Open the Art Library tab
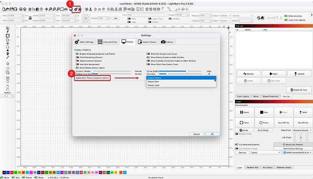The height and width of the screenshot is (179, 313). click(x=268, y=167)
